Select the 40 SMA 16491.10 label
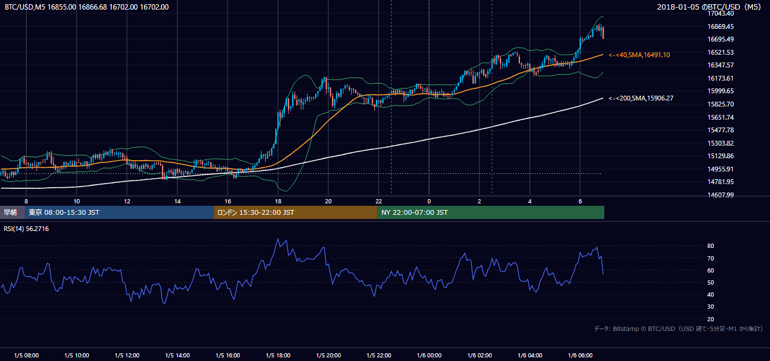The width and height of the screenshot is (770, 361). click(639, 55)
